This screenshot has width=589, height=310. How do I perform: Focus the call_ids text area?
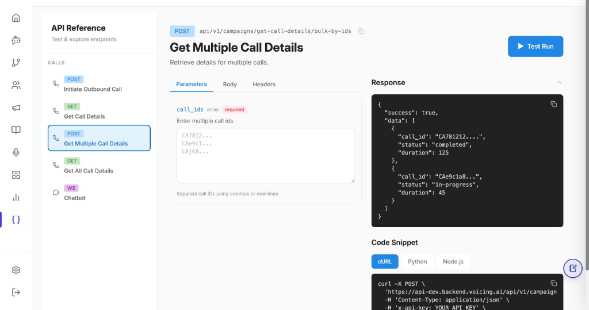[x=266, y=155]
